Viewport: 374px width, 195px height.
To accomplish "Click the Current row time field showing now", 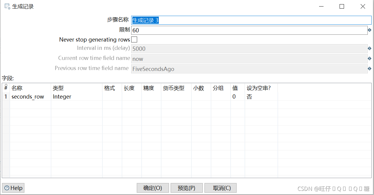I will (x=249, y=59).
